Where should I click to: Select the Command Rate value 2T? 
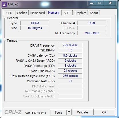[x=70, y=81]
